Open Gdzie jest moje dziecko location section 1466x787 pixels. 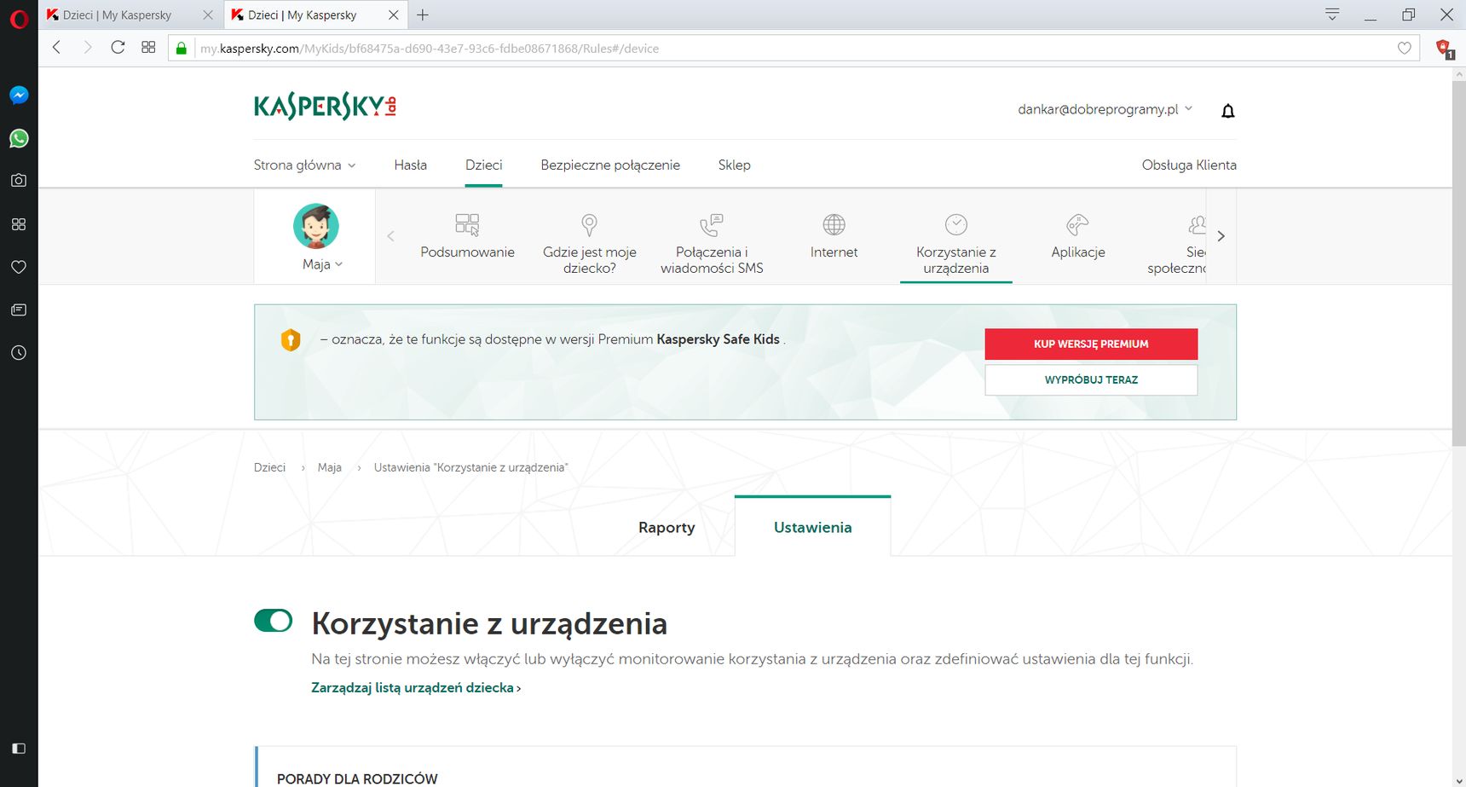tap(590, 244)
